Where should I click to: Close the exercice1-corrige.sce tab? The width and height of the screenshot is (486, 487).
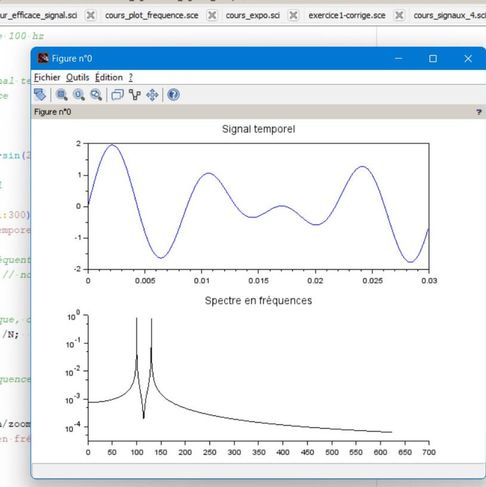tap(399, 16)
